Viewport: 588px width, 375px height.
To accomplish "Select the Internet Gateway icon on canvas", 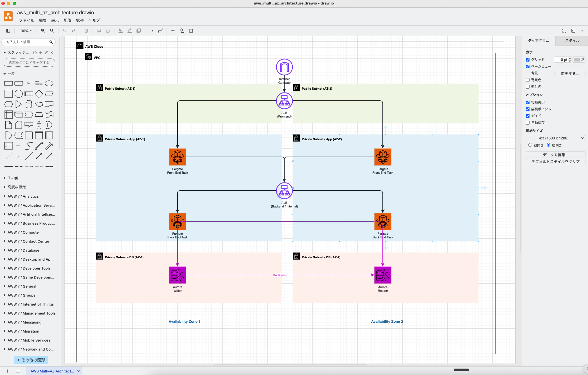I will tap(284, 67).
